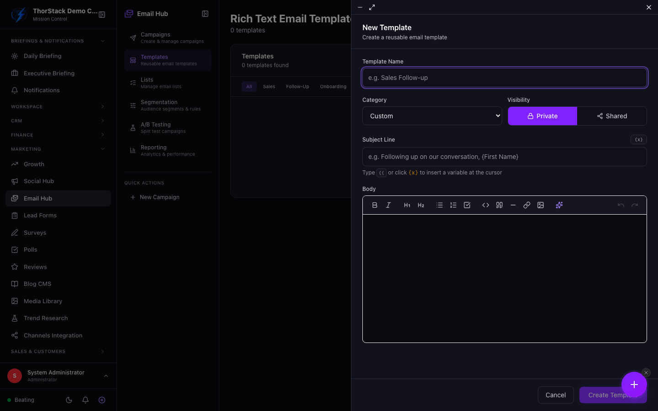Redo edit in body editor
This screenshot has width=658, height=411.
click(x=635, y=205)
